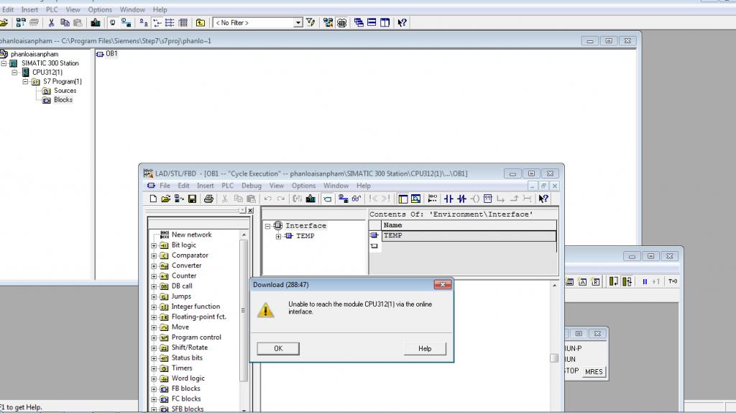
Task: Click Save diskette icon in LAD/STL/FBD toolbar
Action: tap(192, 199)
